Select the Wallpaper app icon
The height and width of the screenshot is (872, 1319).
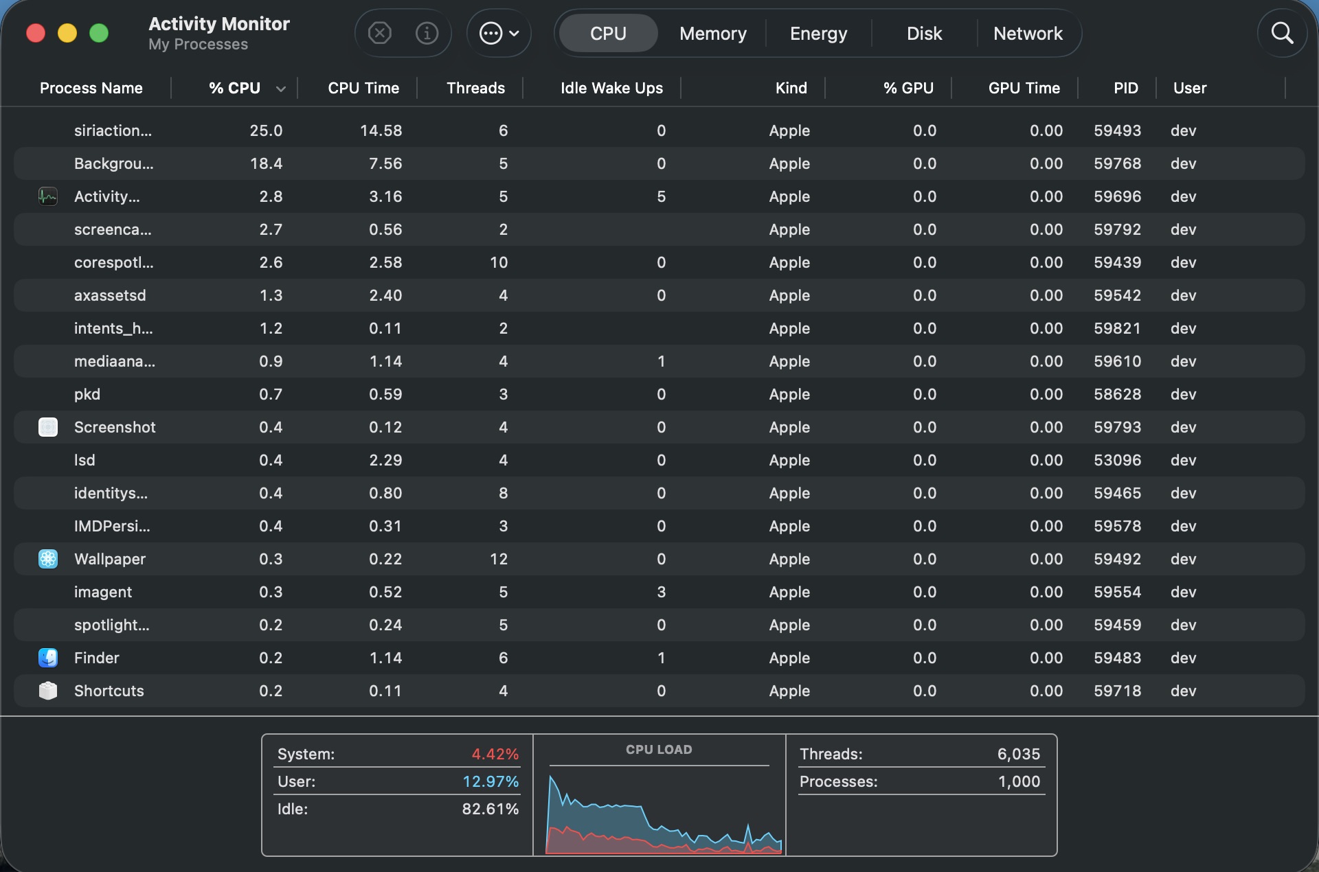click(48, 559)
